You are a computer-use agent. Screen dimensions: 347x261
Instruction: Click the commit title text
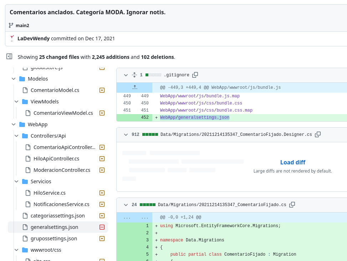87,12
